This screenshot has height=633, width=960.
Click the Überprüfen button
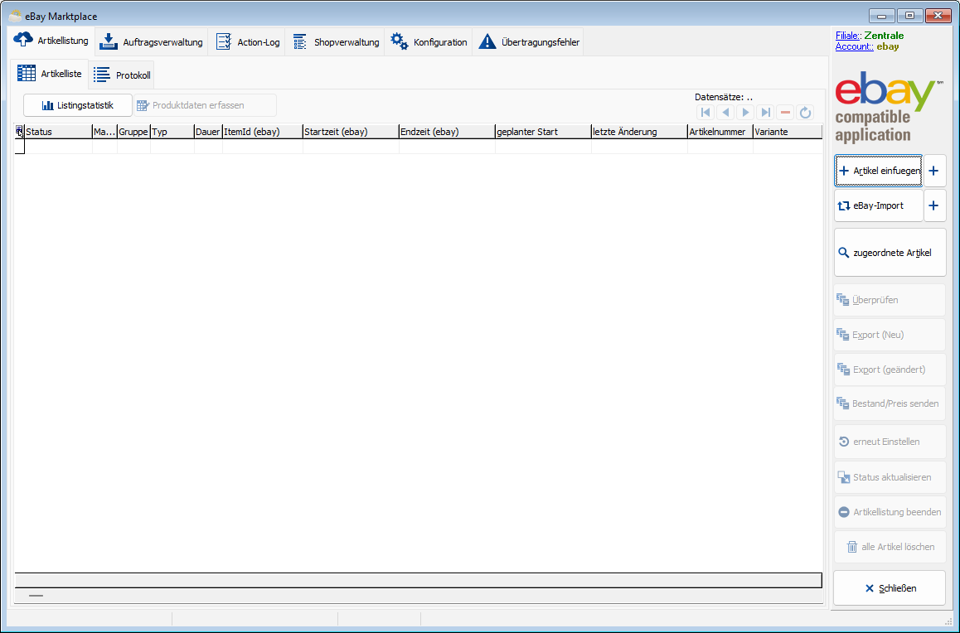click(x=890, y=300)
